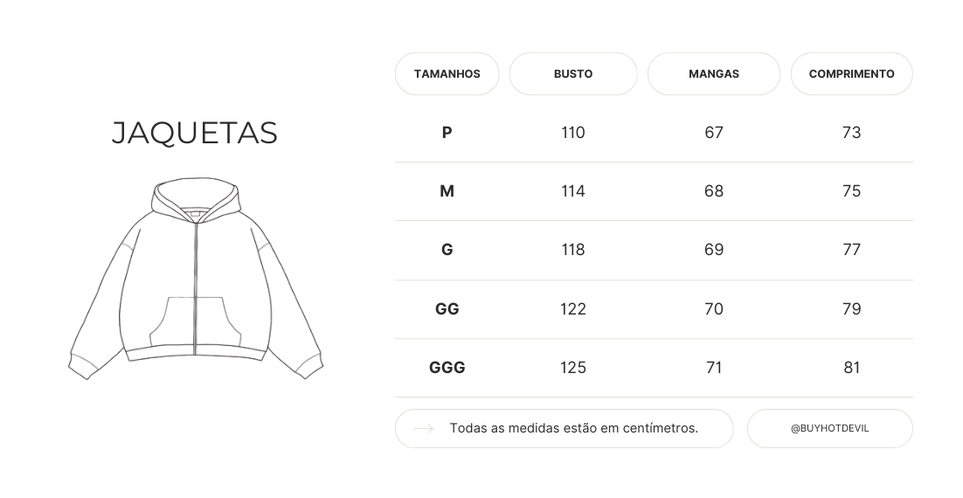
Task: Click the hoodie jacket illustration
Action: tap(195, 278)
